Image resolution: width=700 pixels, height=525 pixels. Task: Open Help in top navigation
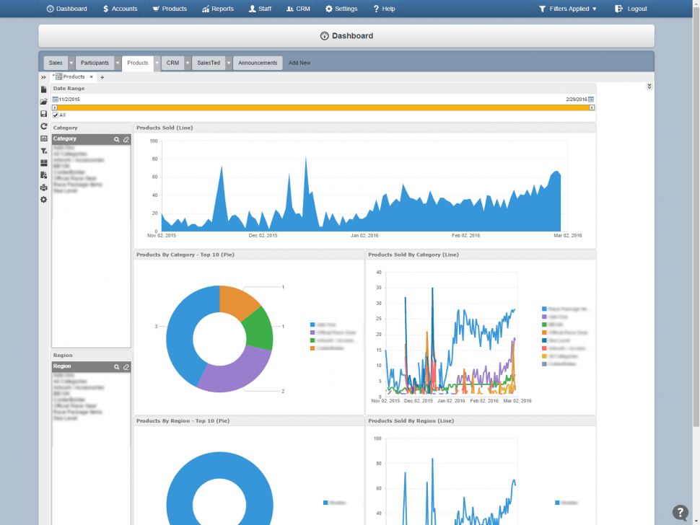[x=385, y=9]
